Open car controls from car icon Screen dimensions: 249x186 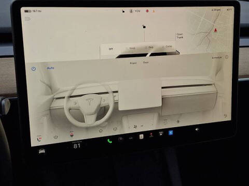(42, 151)
